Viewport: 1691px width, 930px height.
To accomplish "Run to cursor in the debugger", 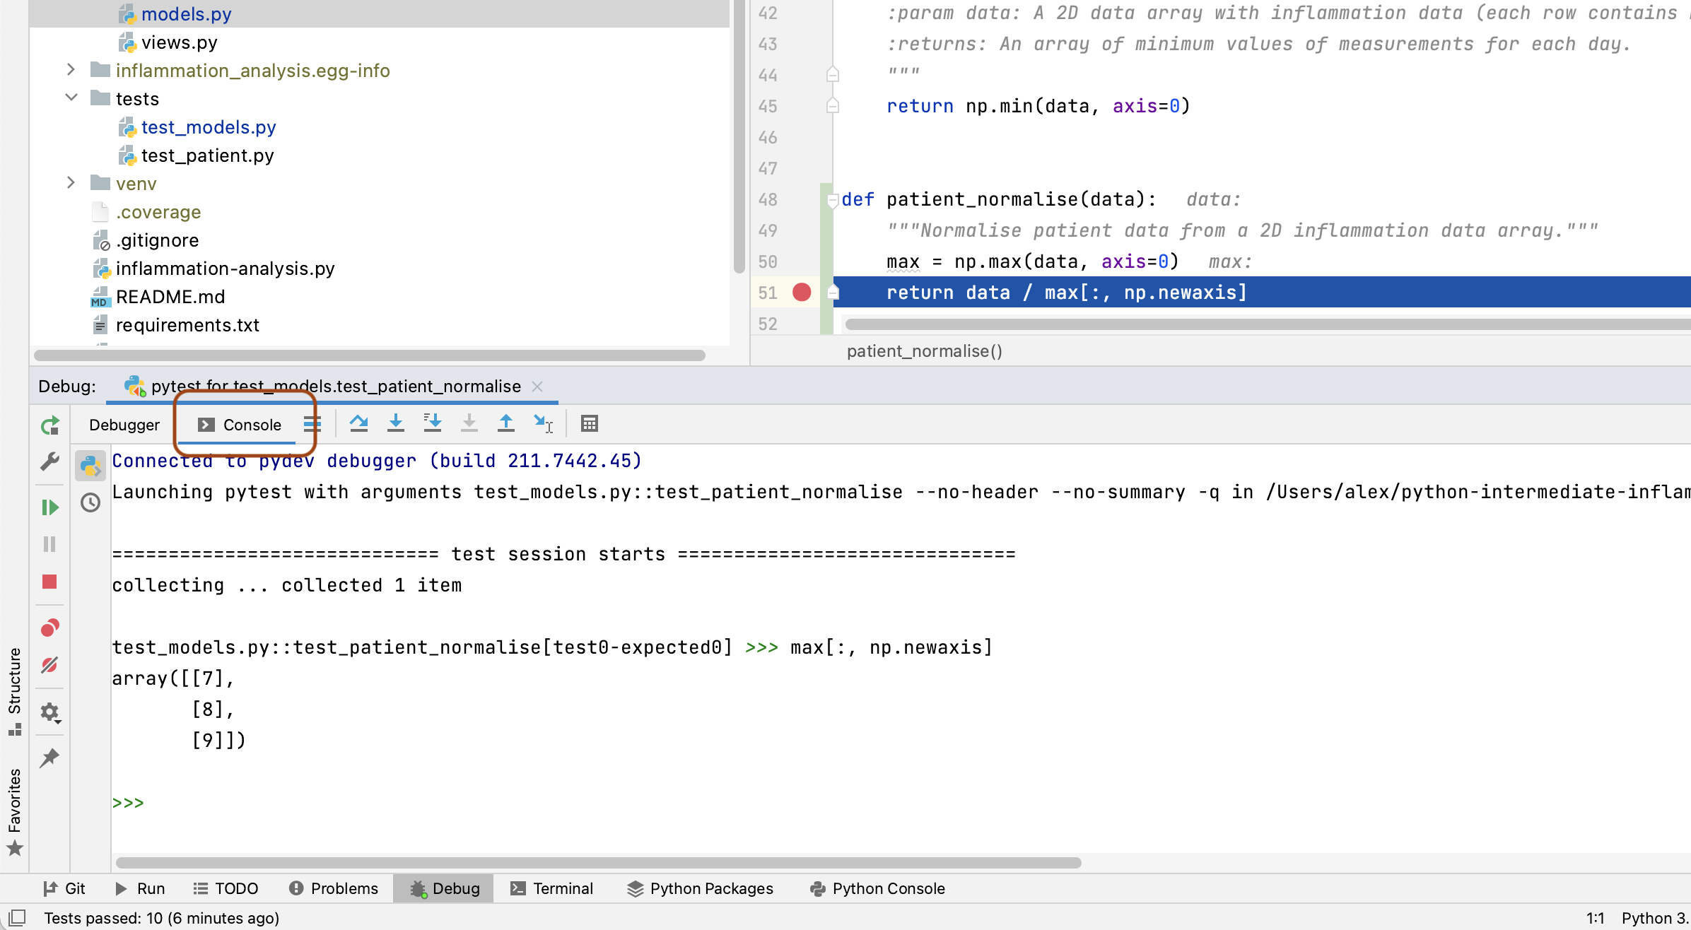I will pos(543,423).
